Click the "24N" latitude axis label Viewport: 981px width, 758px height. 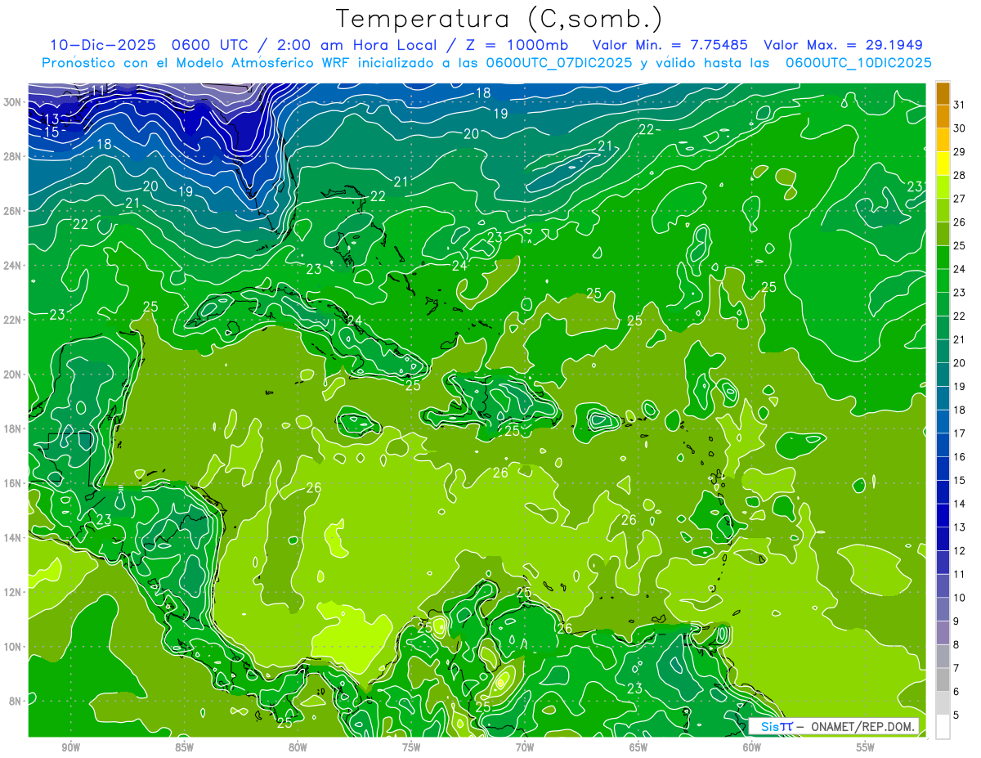[12, 265]
